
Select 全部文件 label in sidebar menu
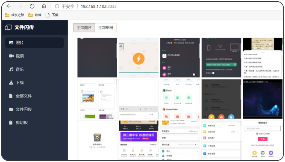(24, 96)
